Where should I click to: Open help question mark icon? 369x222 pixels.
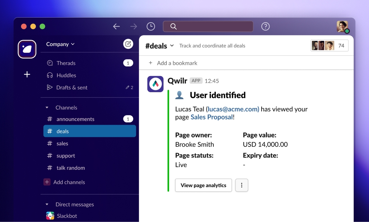tap(266, 27)
